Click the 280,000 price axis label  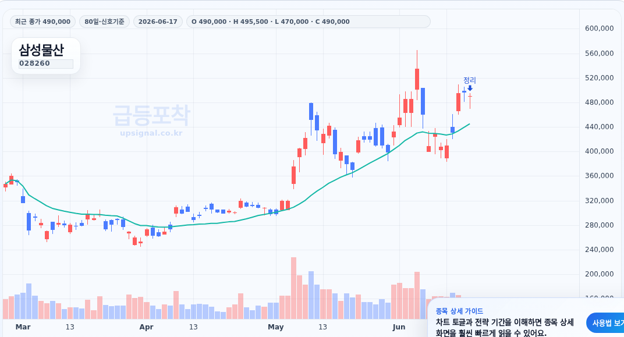[x=599, y=225]
